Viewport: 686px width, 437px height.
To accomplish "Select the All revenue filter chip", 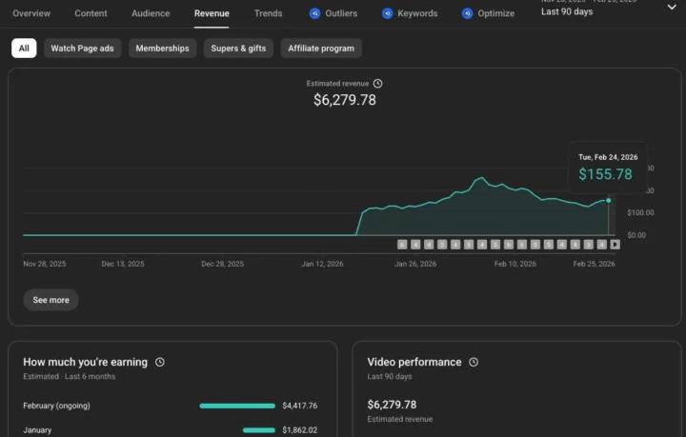I will click(24, 48).
